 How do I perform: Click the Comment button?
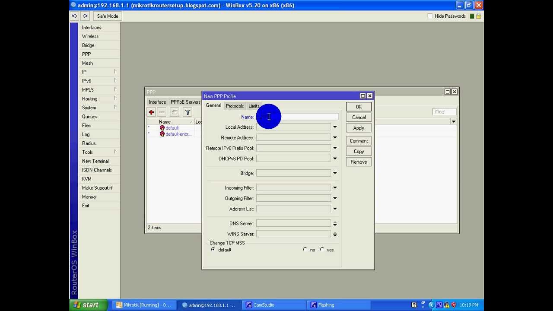point(359,141)
